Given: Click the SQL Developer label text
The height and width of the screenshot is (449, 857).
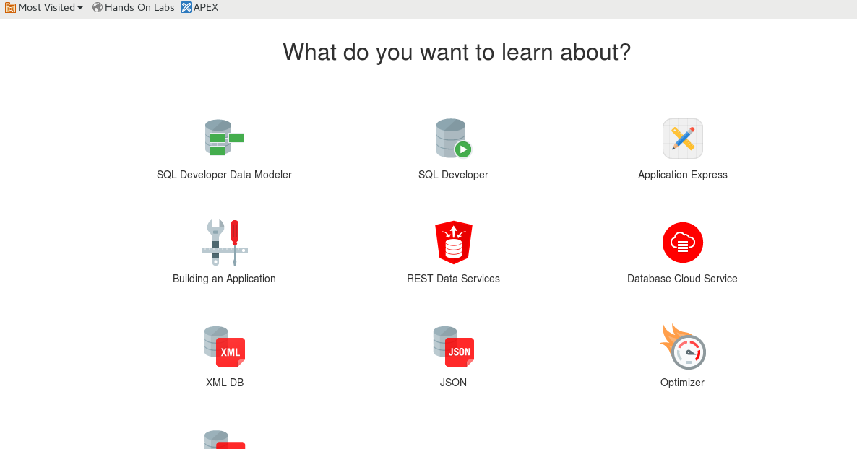Looking at the screenshot, I should [453, 174].
